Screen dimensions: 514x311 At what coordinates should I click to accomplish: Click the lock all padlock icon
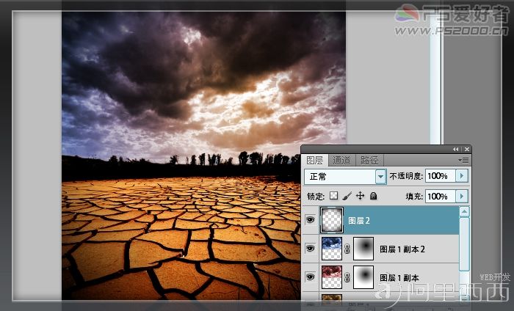(373, 196)
